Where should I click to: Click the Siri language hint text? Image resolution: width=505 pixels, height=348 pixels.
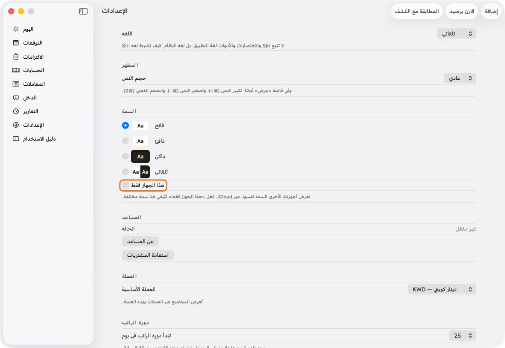click(x=203, y=46)
